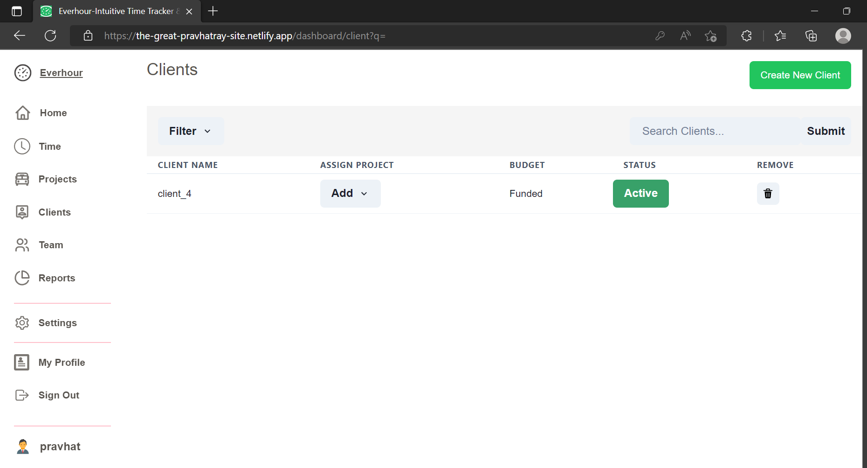The image size is (867, 468).
Task: Open the Time section
Action: coord(50,147)
